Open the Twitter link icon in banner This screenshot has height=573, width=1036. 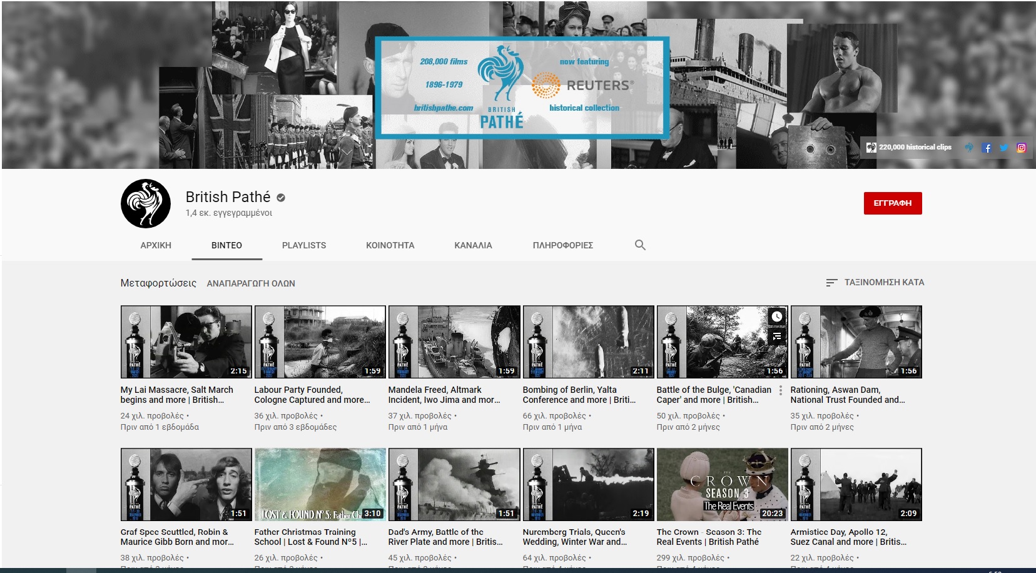[x=1004, y=148]
